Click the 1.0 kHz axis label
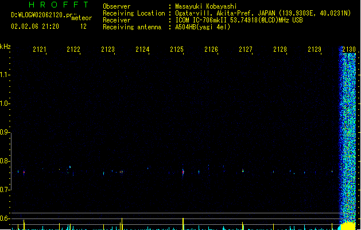The width and height of the screenshot is (361, 230). [5, 103]
